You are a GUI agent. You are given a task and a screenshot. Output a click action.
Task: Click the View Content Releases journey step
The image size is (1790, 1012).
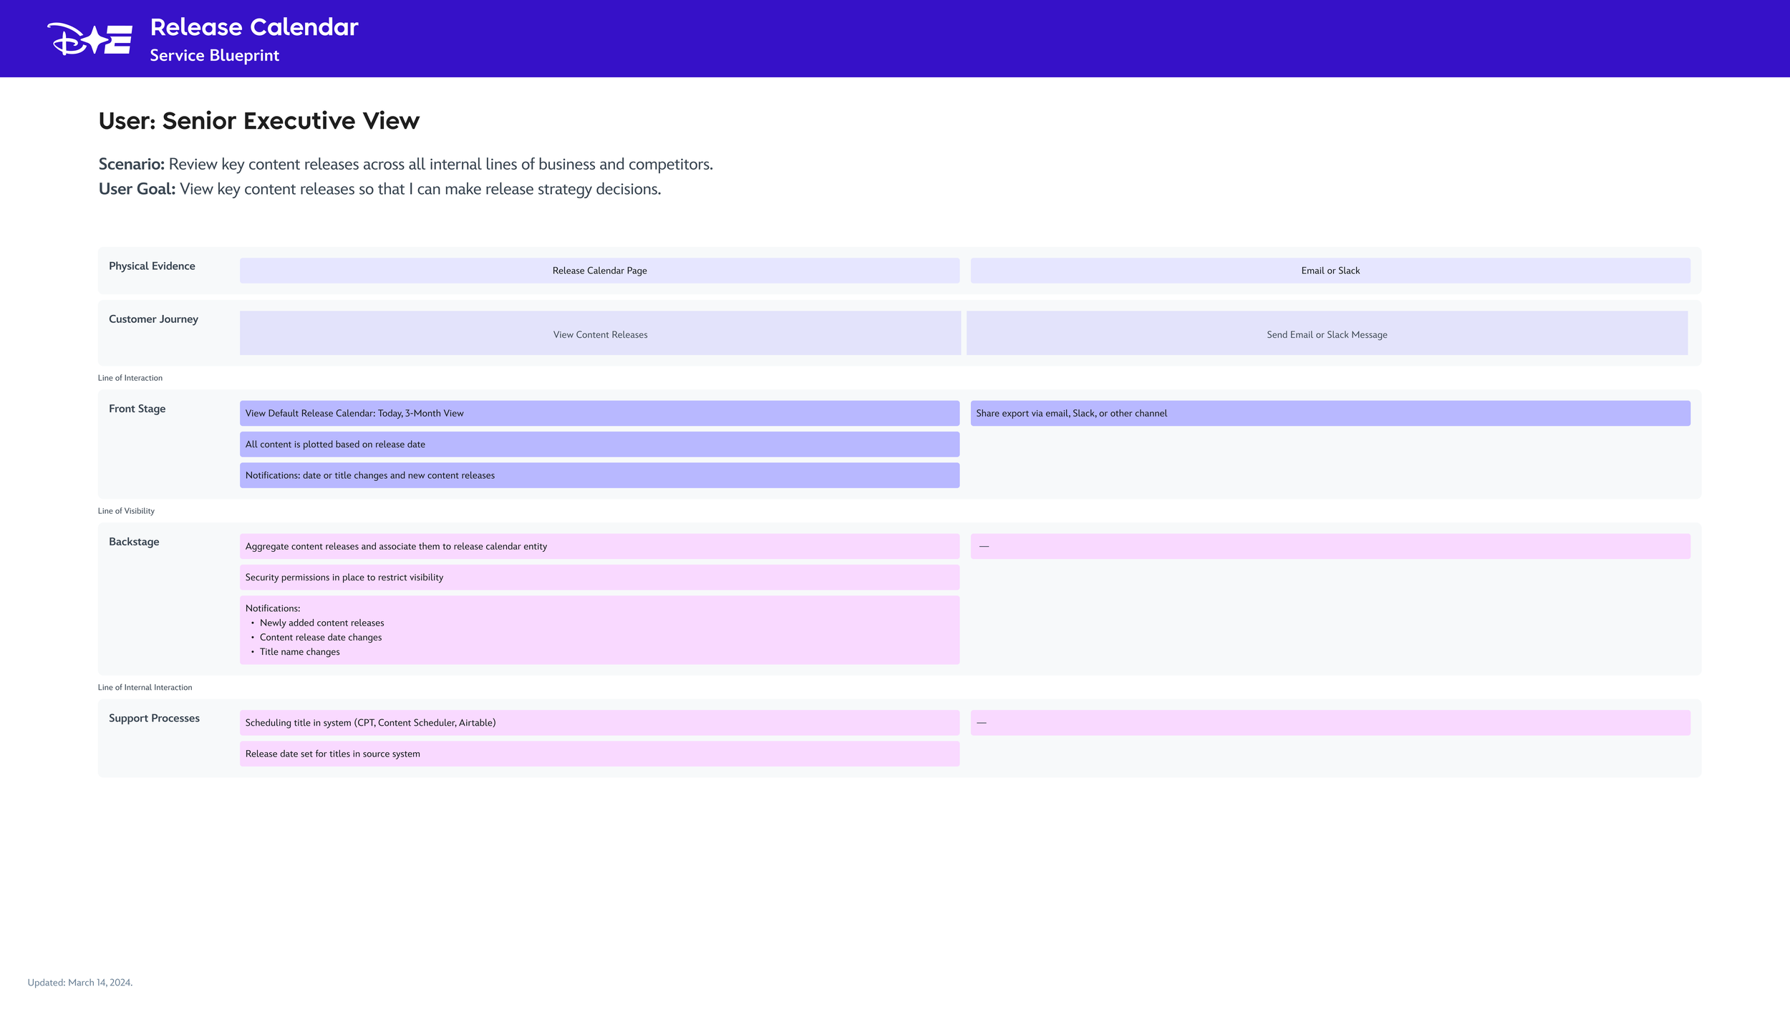pos(599,334)
